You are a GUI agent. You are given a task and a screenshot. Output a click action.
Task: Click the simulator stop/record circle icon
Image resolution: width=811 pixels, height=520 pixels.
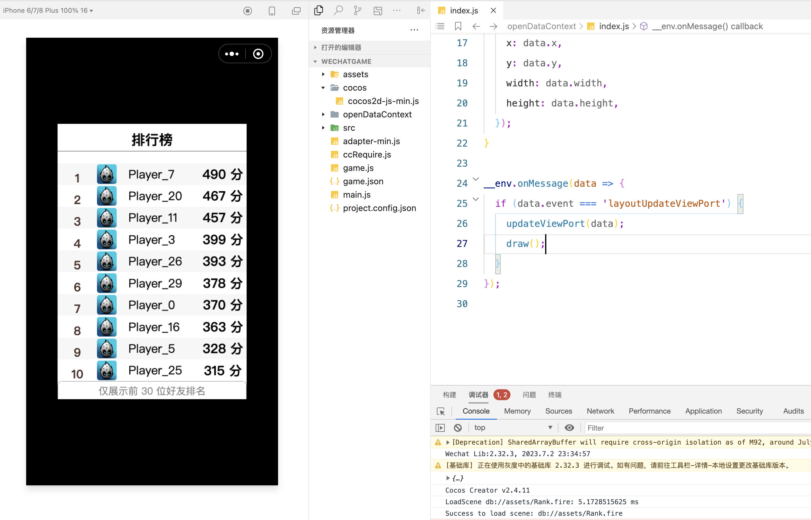click(248, 11)
